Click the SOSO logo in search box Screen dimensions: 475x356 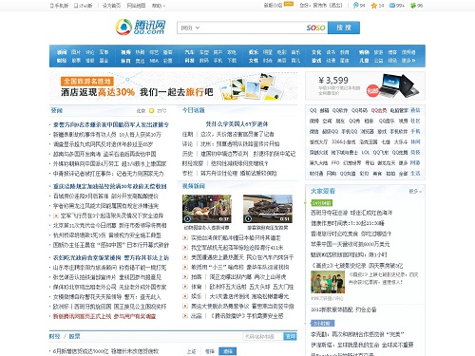(315, 28)
